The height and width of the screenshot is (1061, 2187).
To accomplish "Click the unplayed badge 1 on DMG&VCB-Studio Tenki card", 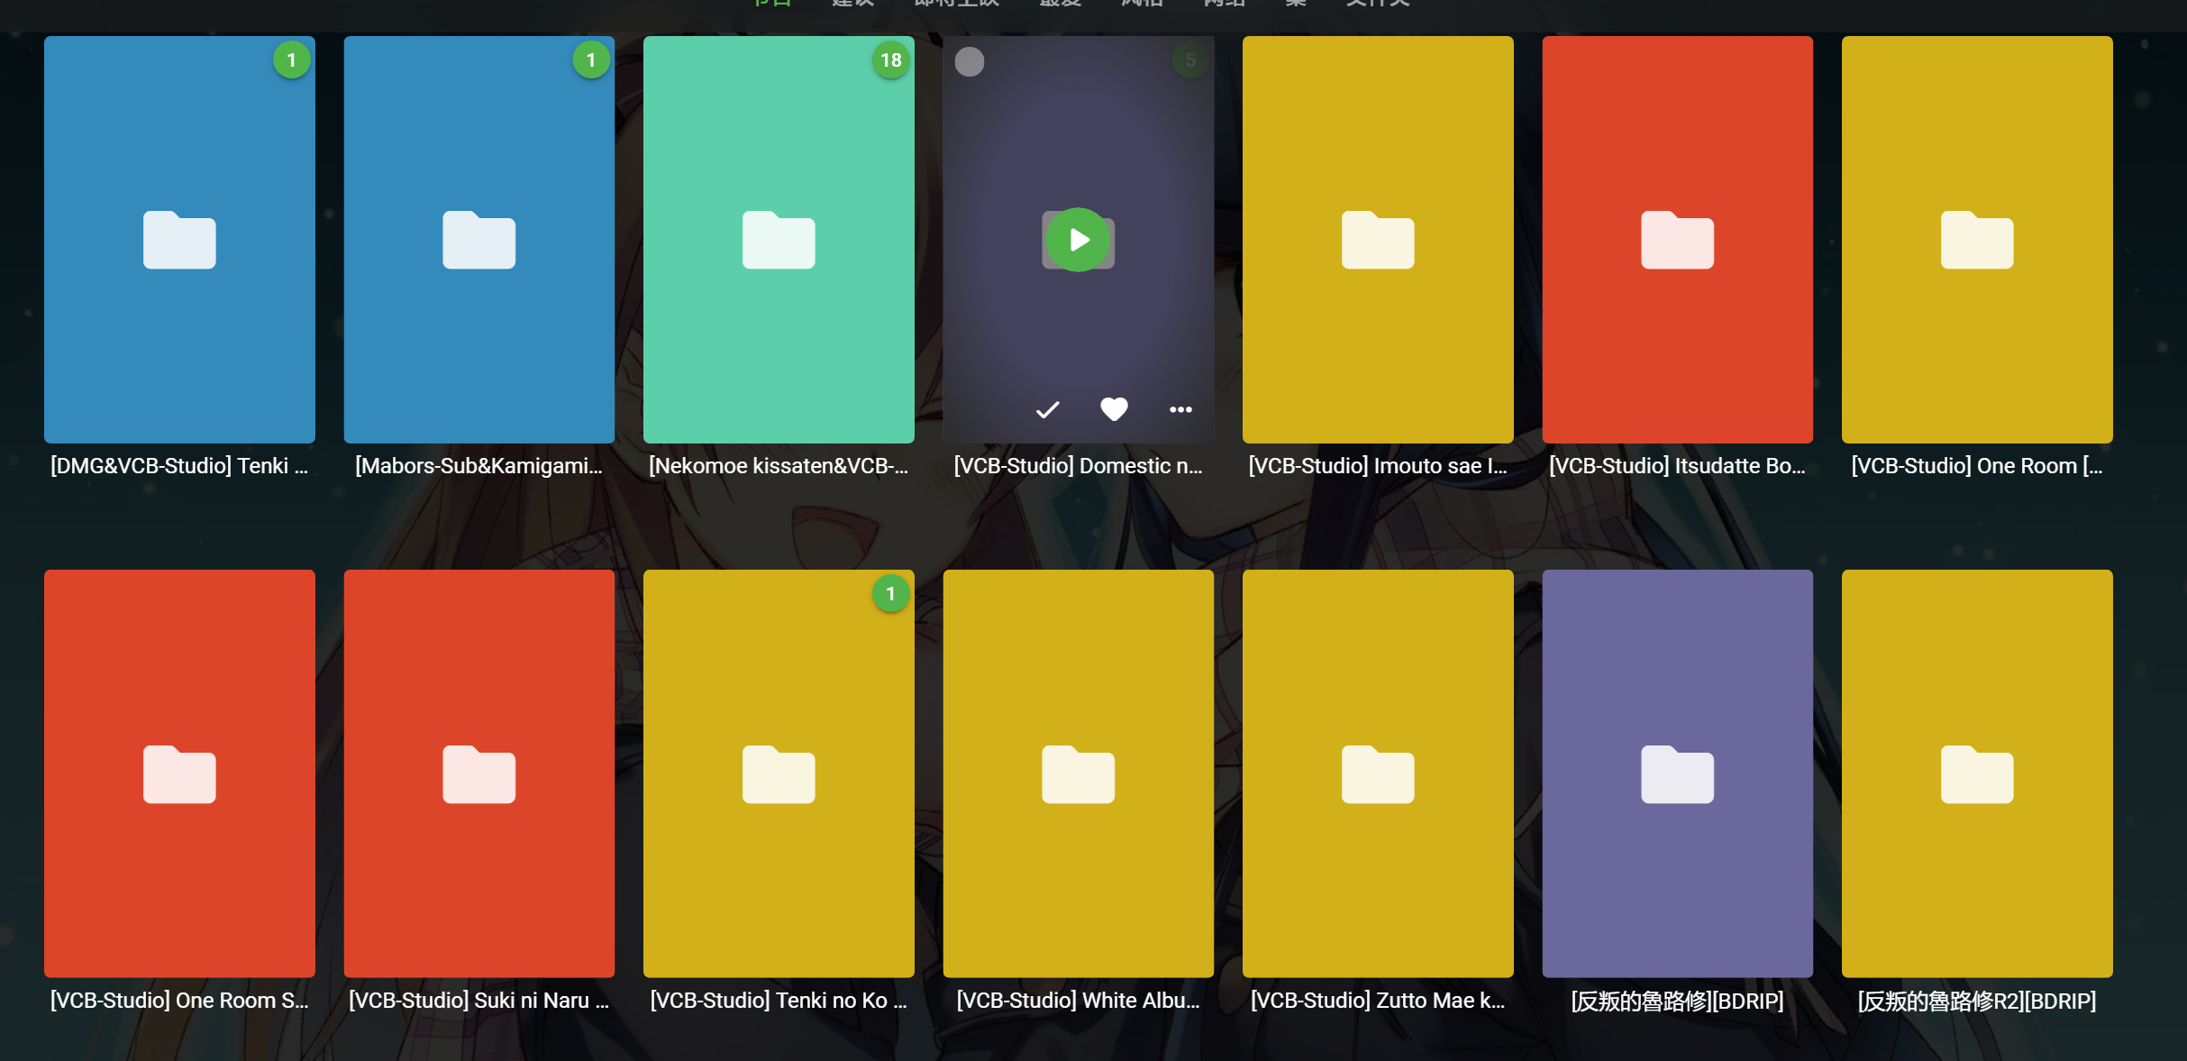I will [x=291, y=60].
